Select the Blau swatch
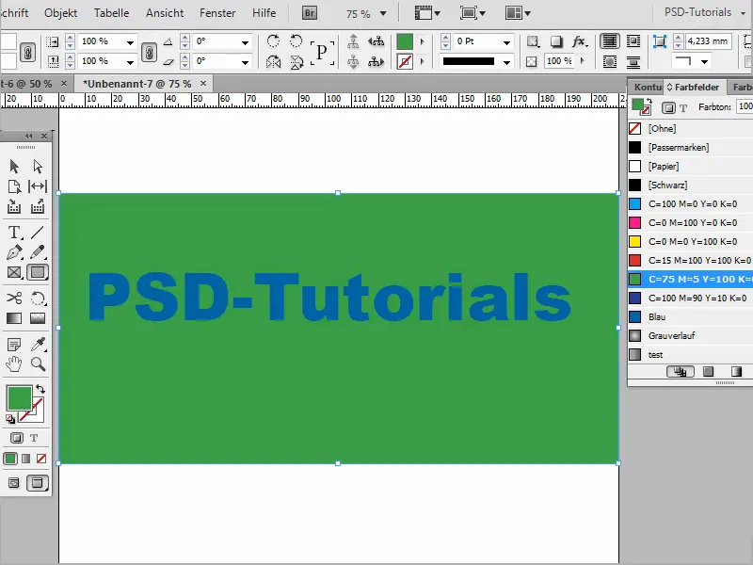Viewport: 753px width, 565px height. pyautogui.click(x=690, y=316)
